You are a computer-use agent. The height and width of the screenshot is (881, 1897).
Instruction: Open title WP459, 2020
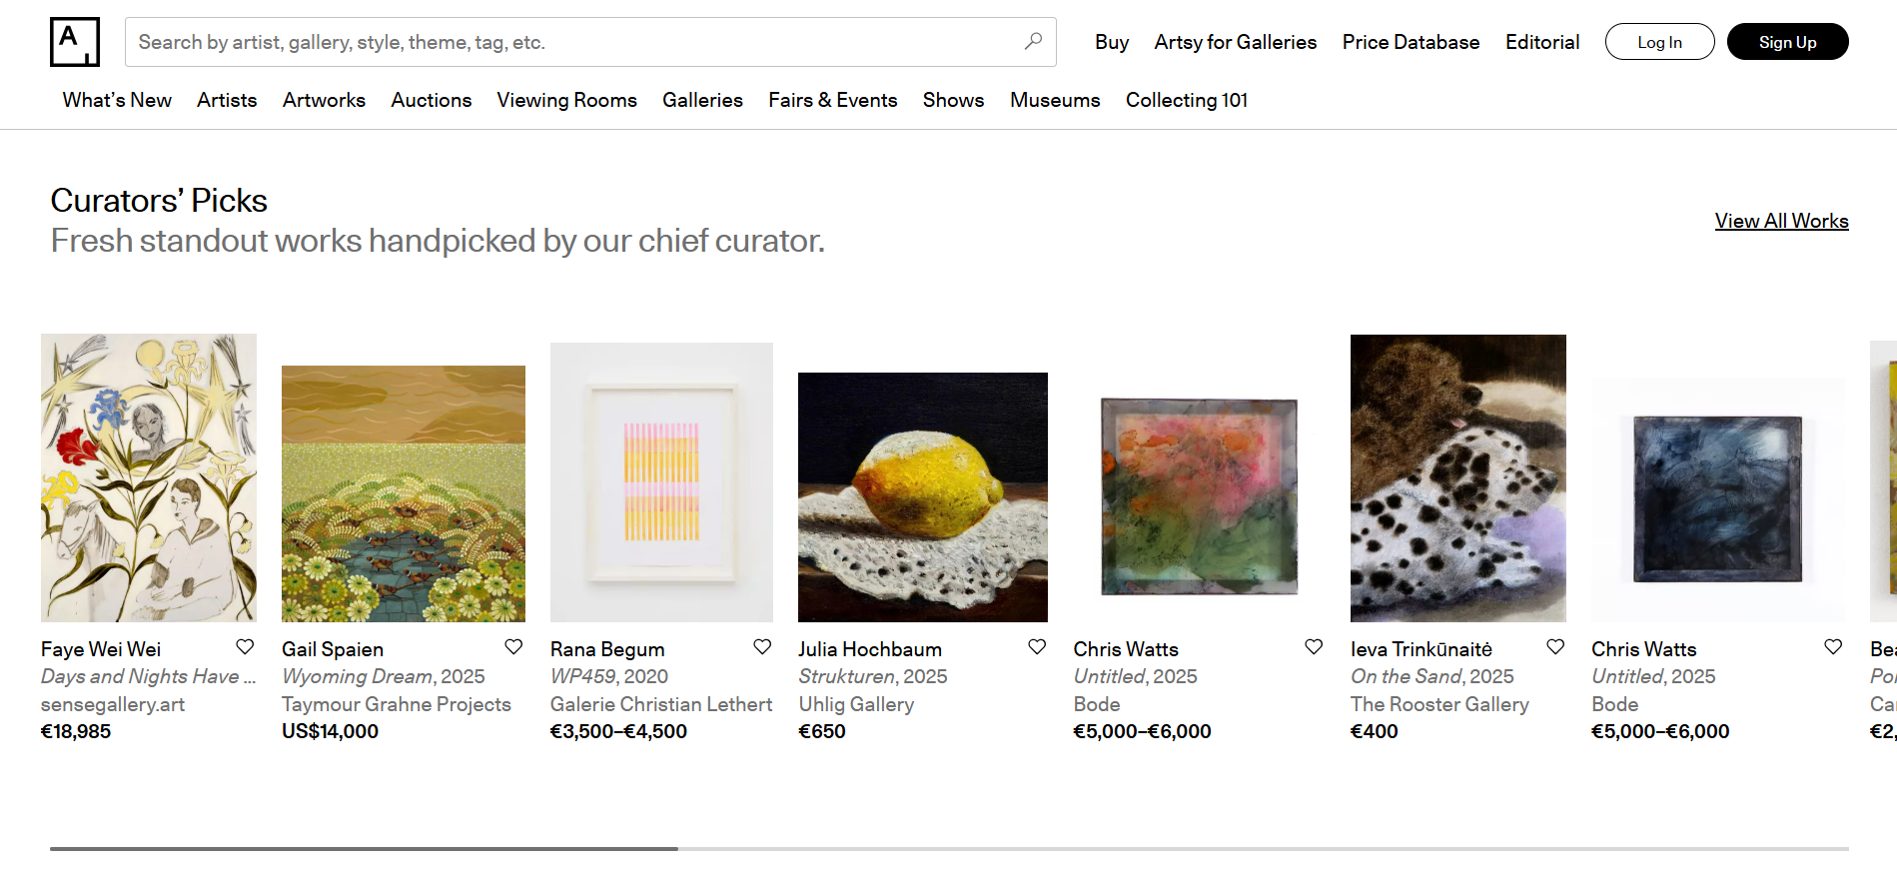[609, 676]
